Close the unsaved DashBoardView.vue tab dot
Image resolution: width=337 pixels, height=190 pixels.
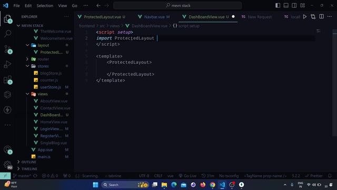click(233, 16)
